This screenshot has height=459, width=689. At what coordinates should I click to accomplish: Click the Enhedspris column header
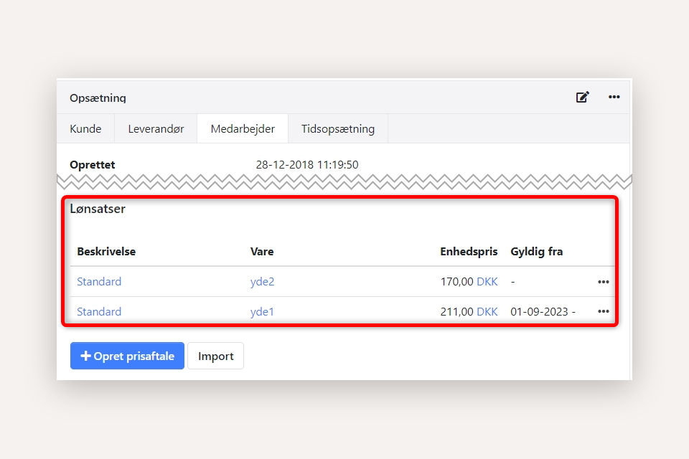(469, 252)
